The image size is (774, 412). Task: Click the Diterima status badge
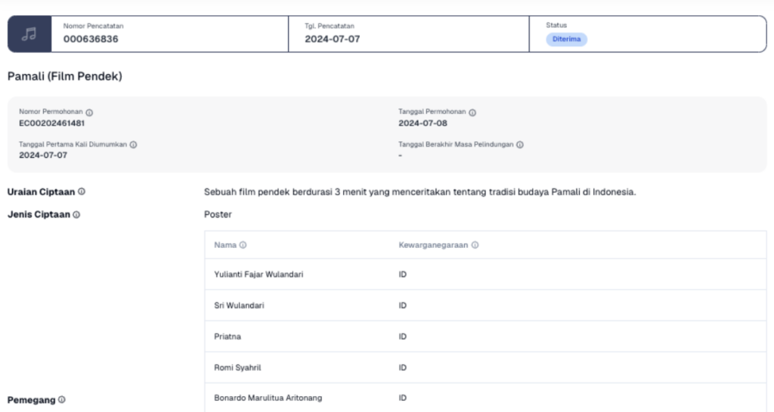tap(566, 39)
